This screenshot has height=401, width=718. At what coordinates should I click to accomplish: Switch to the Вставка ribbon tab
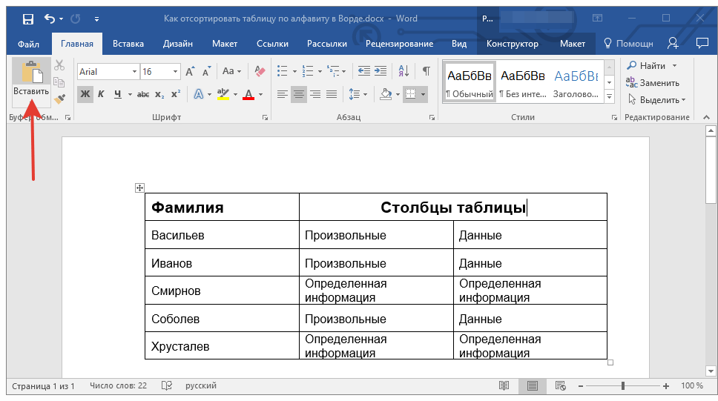coord(128,44)
